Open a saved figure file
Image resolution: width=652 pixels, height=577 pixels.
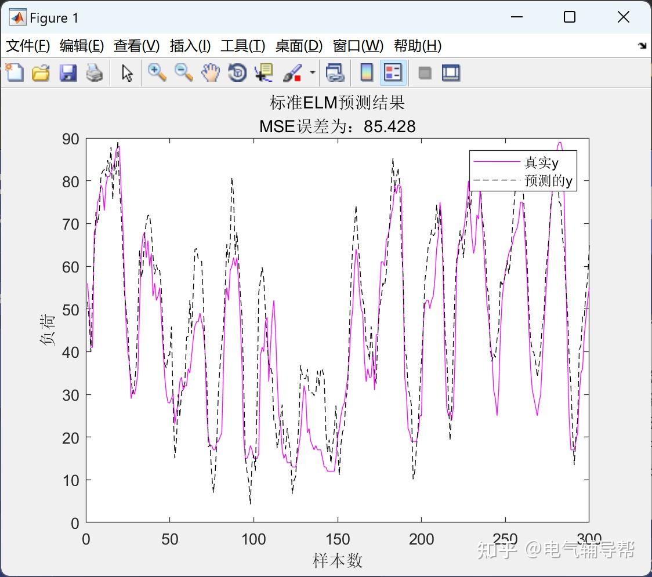[x=41, y=72]
